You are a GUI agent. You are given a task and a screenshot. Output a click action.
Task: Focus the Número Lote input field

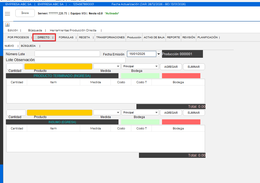pyautogui.click(x=67, y=54)
